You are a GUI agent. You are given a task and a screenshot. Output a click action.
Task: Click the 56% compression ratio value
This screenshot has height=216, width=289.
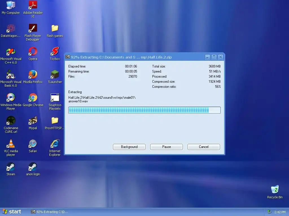218,87
